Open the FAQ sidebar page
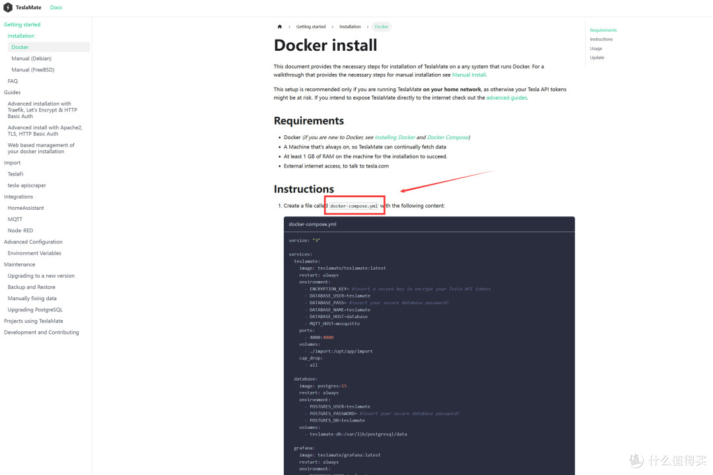The image size is (713, 475). point(14,80)
